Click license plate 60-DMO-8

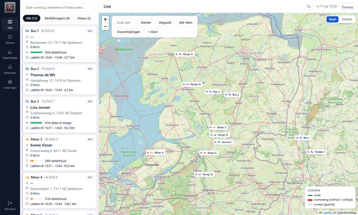click(48, 31)
